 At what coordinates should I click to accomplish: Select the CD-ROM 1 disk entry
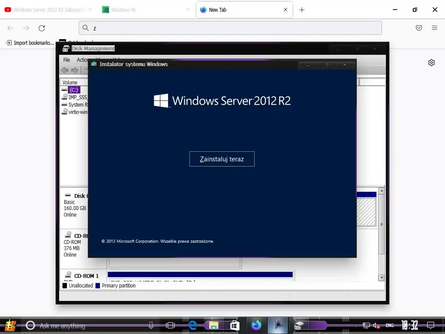[x=83, y=276]
